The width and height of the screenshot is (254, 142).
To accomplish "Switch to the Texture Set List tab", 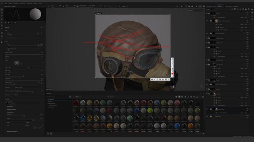I will coord(211,6).
